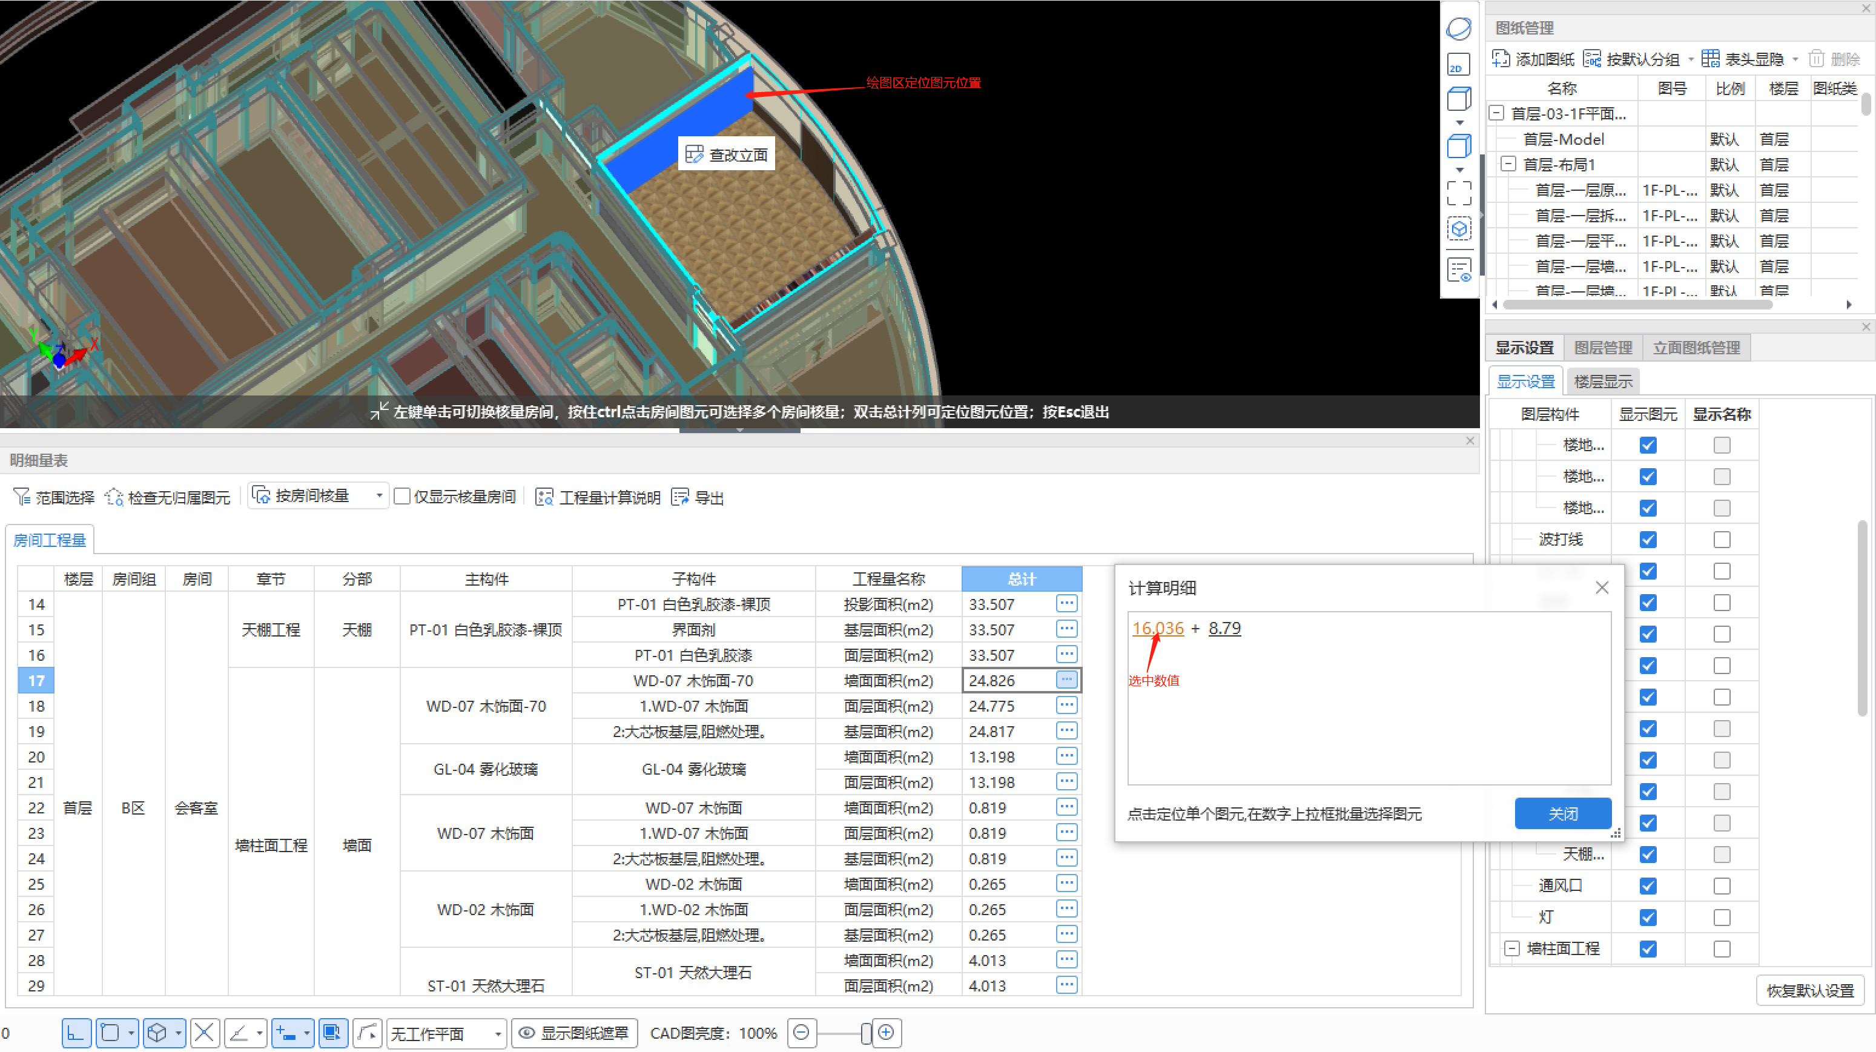Switch to 图层管理 tab
This screenshot has width=1876, height=1052.
(x=1603, y=348)
